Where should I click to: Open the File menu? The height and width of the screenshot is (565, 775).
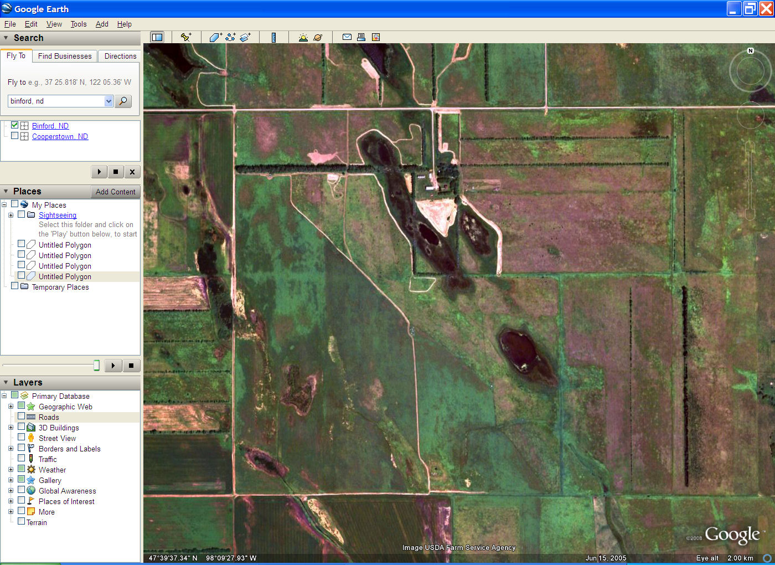(x=10, y=24)
